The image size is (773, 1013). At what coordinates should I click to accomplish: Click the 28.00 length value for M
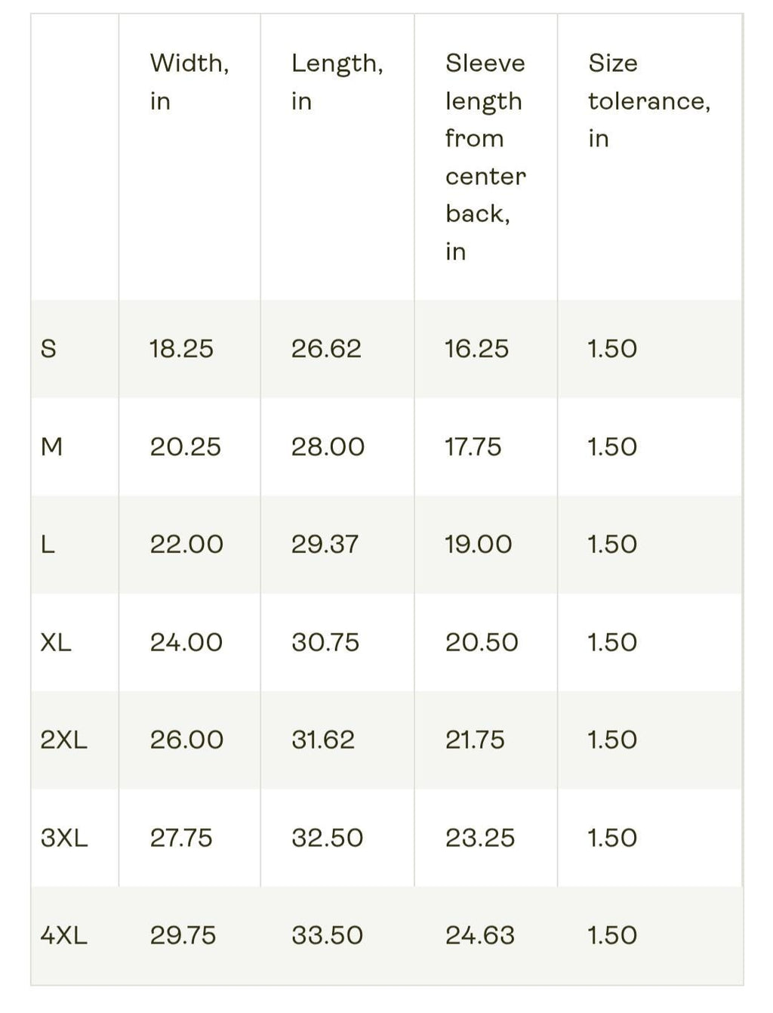click(328, 447)
